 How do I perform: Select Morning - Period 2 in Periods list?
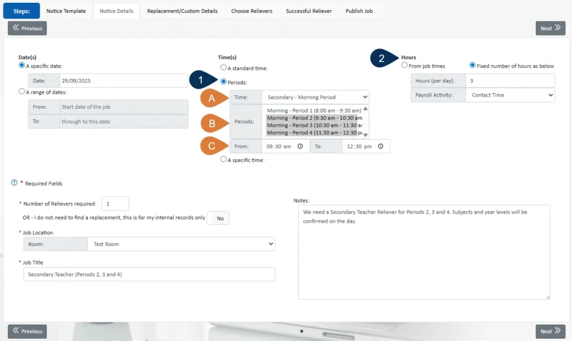click(x=314, y=118)
